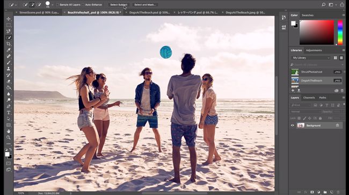
Task: Activate the Hand tool
Action: pos(9,131)
